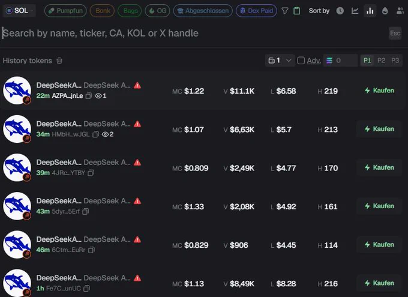This screenshot has height=297, width=408.
Task: Buy the 39m DeepSeek token via Kaufen
Action: (x=379, y=167)
